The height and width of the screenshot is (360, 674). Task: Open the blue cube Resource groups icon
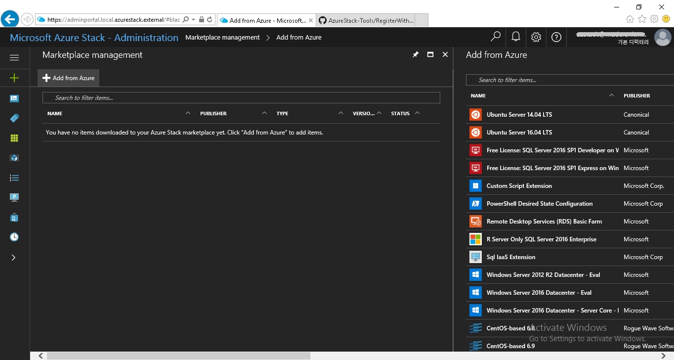pyautogui.click(x=14, y=158)
